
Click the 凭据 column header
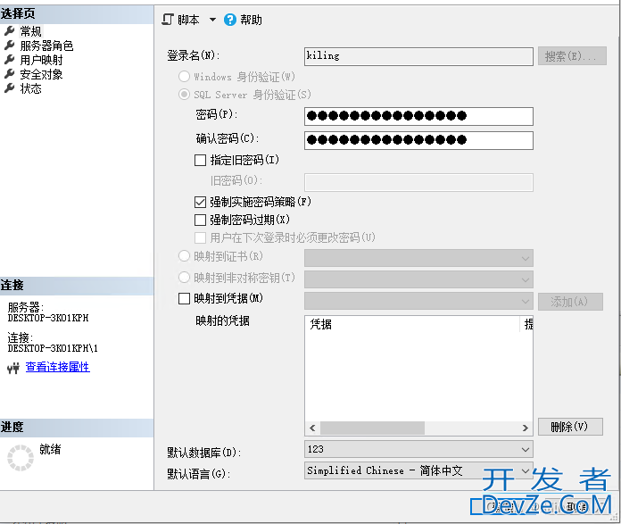click(x=412, y=324)
